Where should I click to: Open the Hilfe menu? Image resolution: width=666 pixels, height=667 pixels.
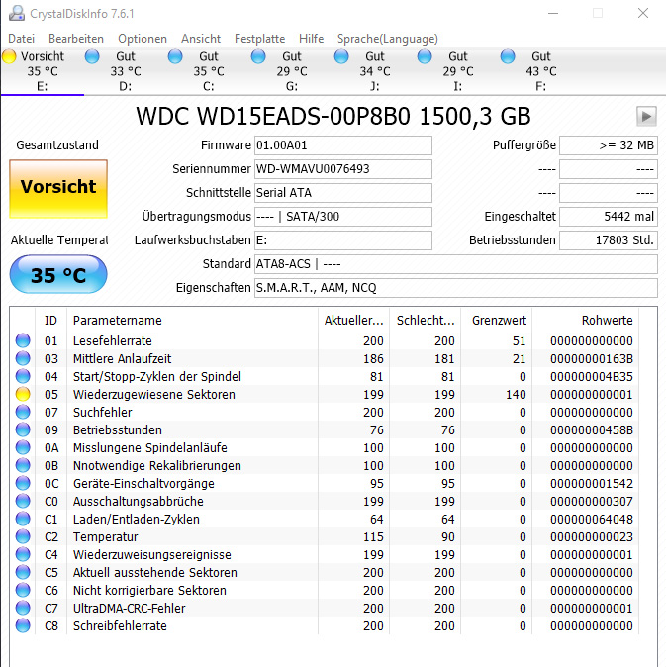coord(312,39)
